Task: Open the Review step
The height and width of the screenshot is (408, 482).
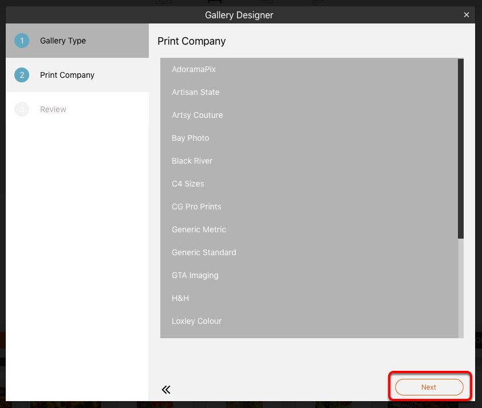Action: 77,109
